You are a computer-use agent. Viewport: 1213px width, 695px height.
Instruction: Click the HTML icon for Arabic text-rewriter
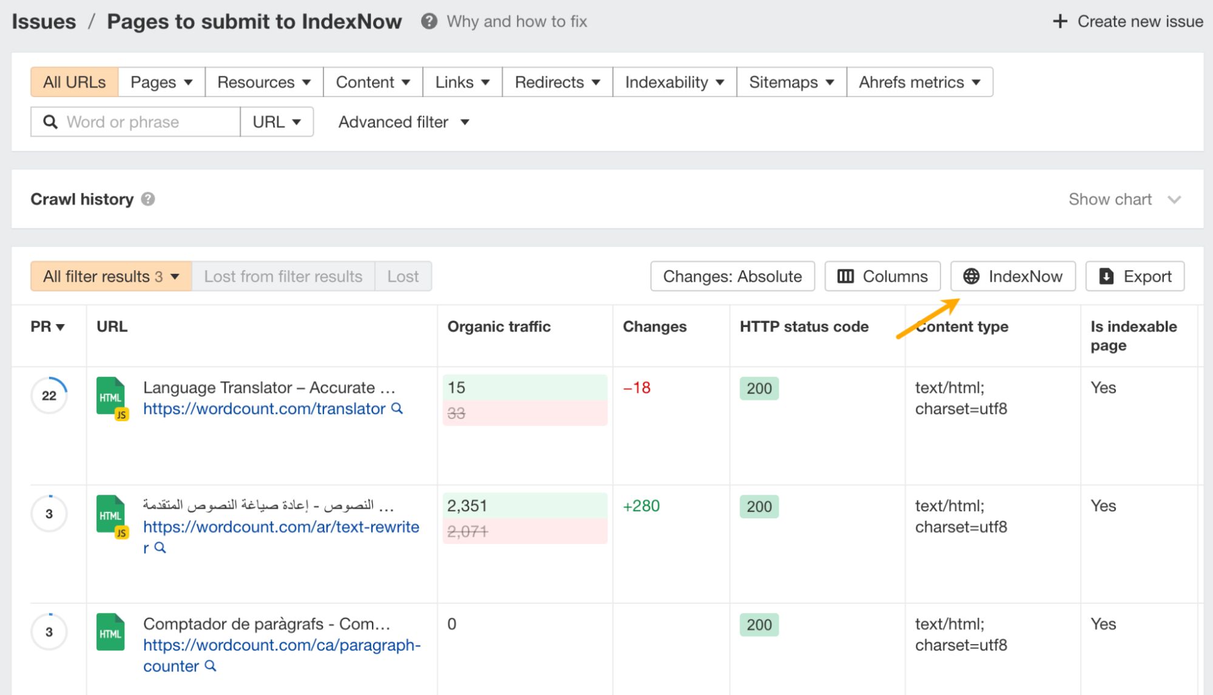(x=111, y=515)
